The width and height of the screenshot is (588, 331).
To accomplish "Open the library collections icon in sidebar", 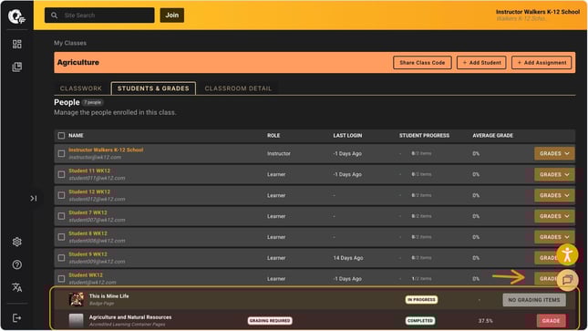I will pyautogui.click(x=17, y=67).
